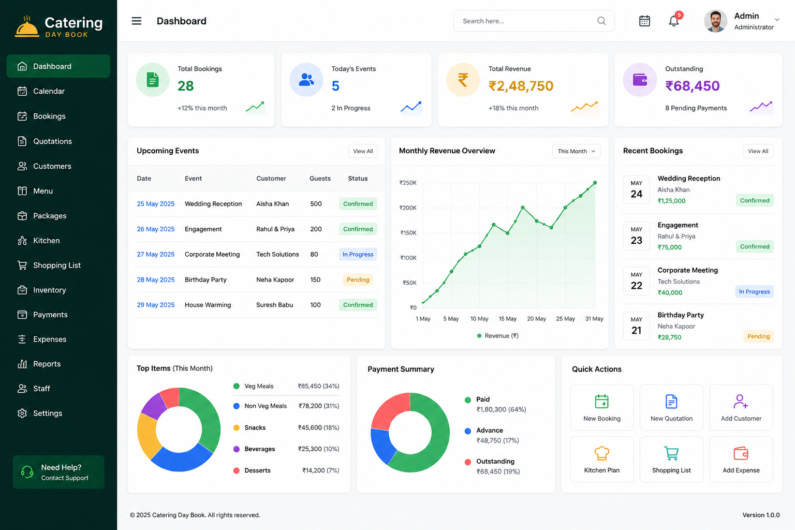Expand the This Month dropdown
This screenshot has height=530, width=795.
click(x=576, y=151)
